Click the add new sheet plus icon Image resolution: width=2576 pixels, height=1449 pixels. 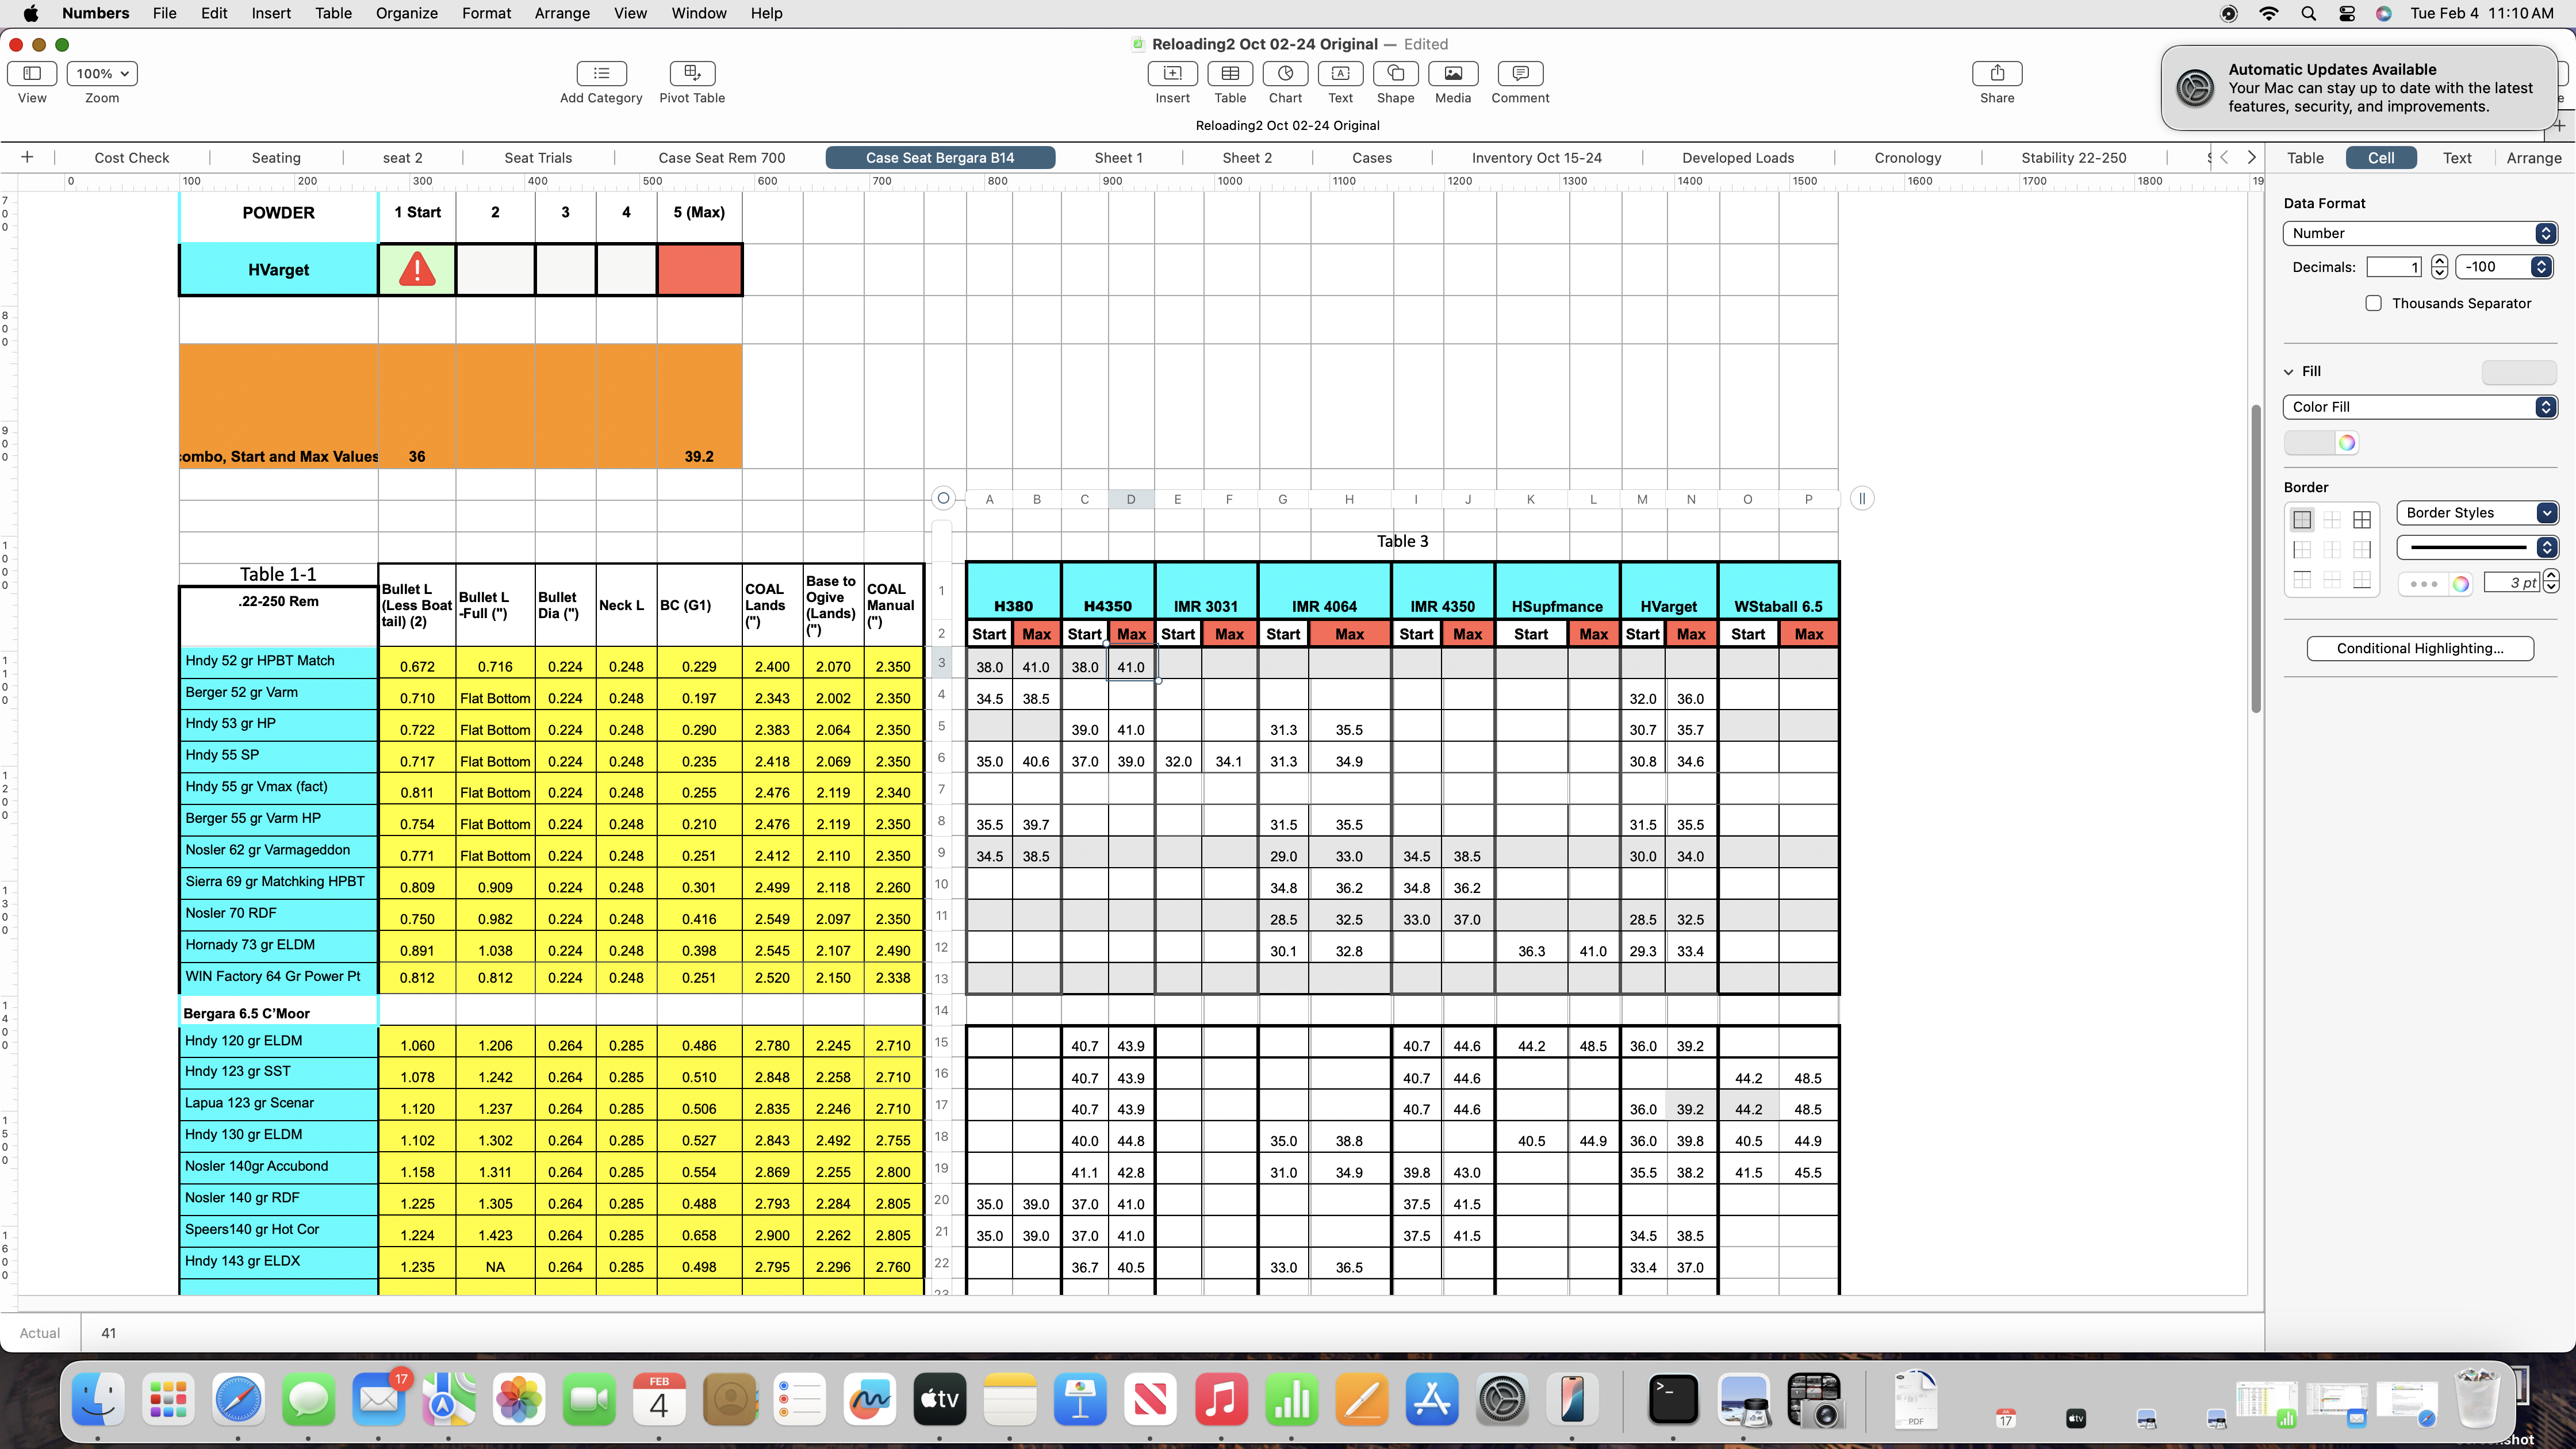pos(27,157)
